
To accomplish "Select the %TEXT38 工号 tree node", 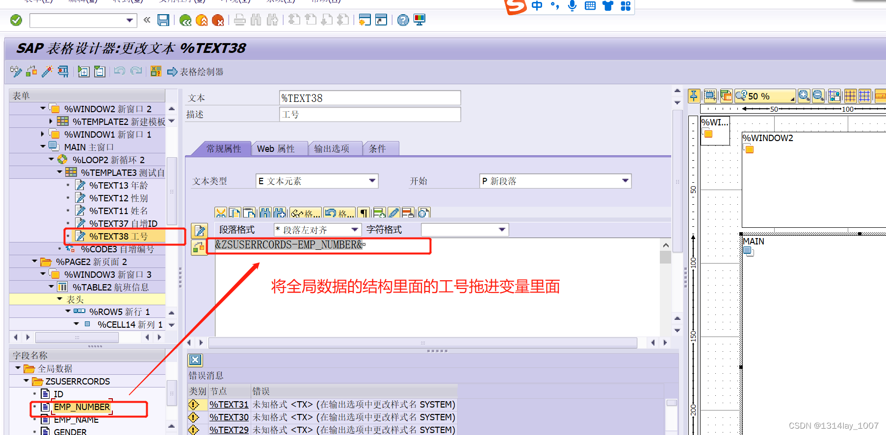I will (118, 236).
